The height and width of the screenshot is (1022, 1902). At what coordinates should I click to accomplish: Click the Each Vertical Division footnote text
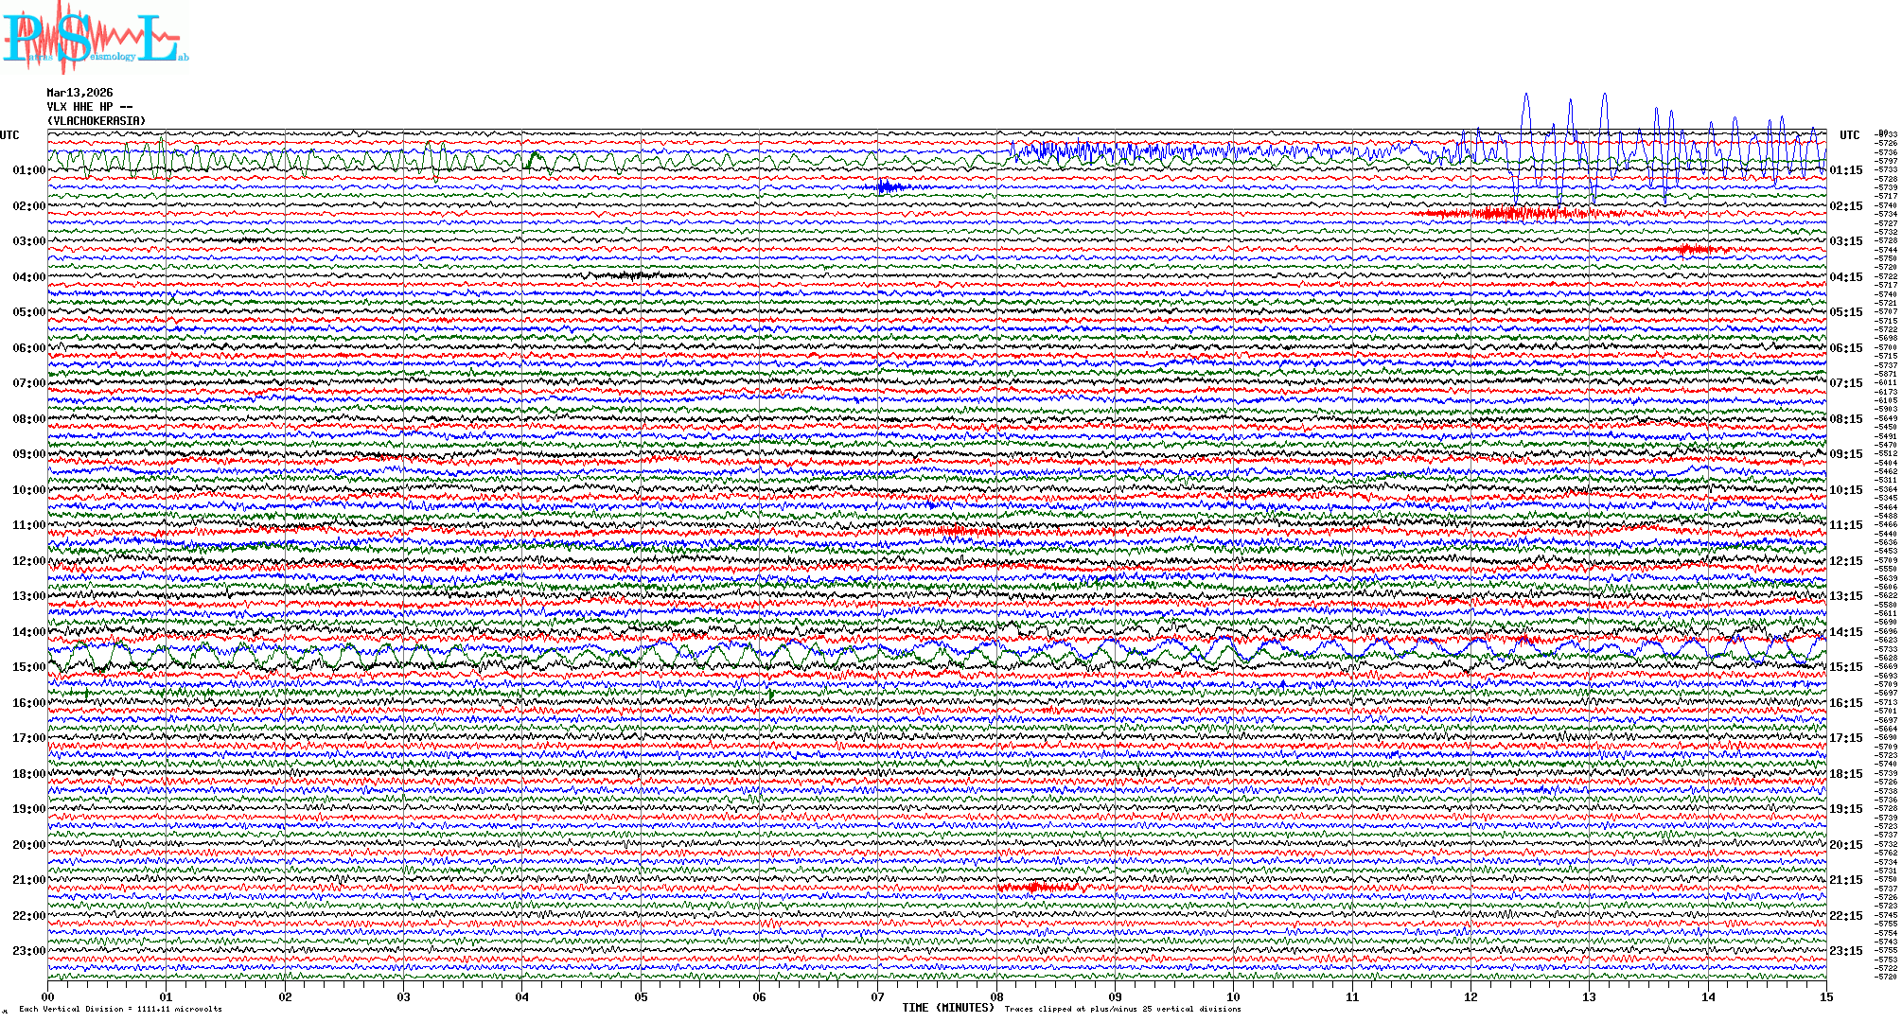point(120,1010)
